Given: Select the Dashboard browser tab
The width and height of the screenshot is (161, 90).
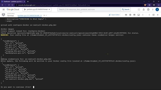Looking at the screenshot, I should pyautogui.click(x=13, y=1).
